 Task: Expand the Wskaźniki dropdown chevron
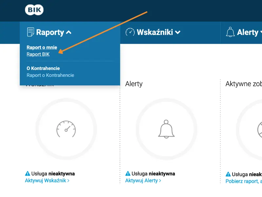pos(178,33)
